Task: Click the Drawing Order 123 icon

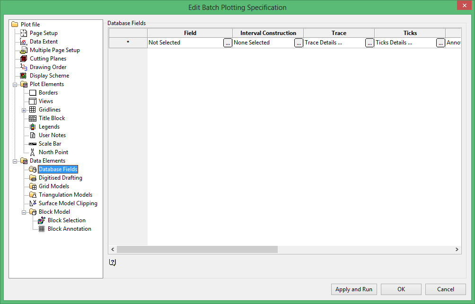Action: point(24,67)
